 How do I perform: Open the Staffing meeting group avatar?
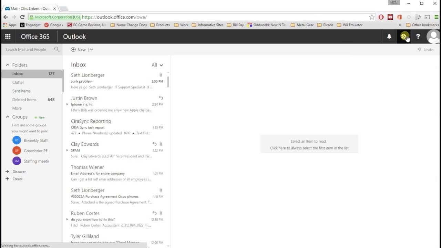[17, 161]
